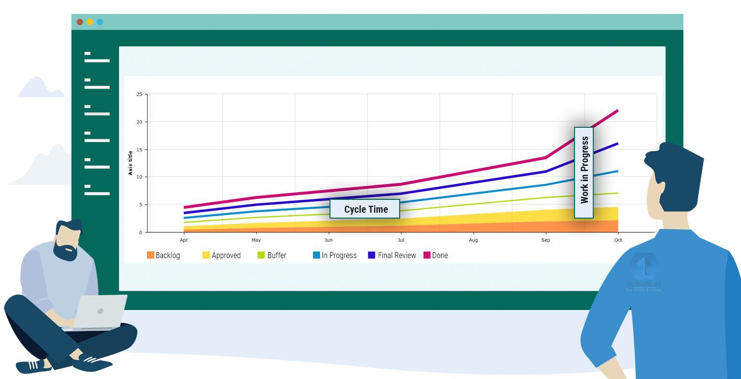Viewport: 741px width, 379px height.
Task: Click the yellow window dot
Action: pyautogui.click(x=90, y=22)
